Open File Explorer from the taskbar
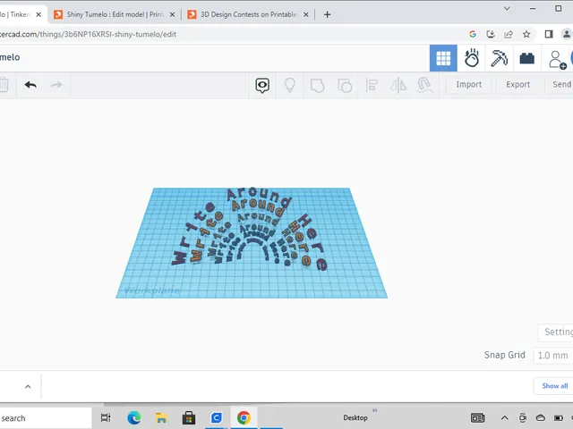 (161, 417)
